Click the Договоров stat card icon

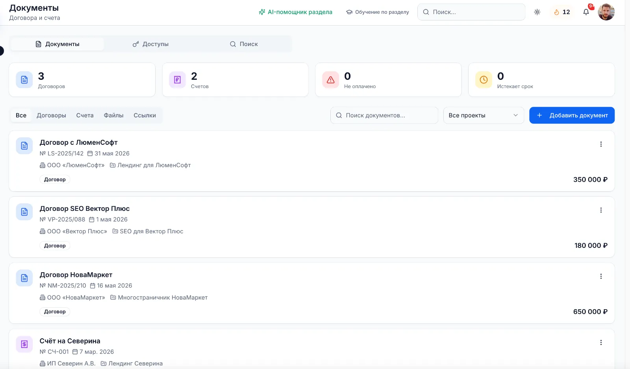pos(24,80)
